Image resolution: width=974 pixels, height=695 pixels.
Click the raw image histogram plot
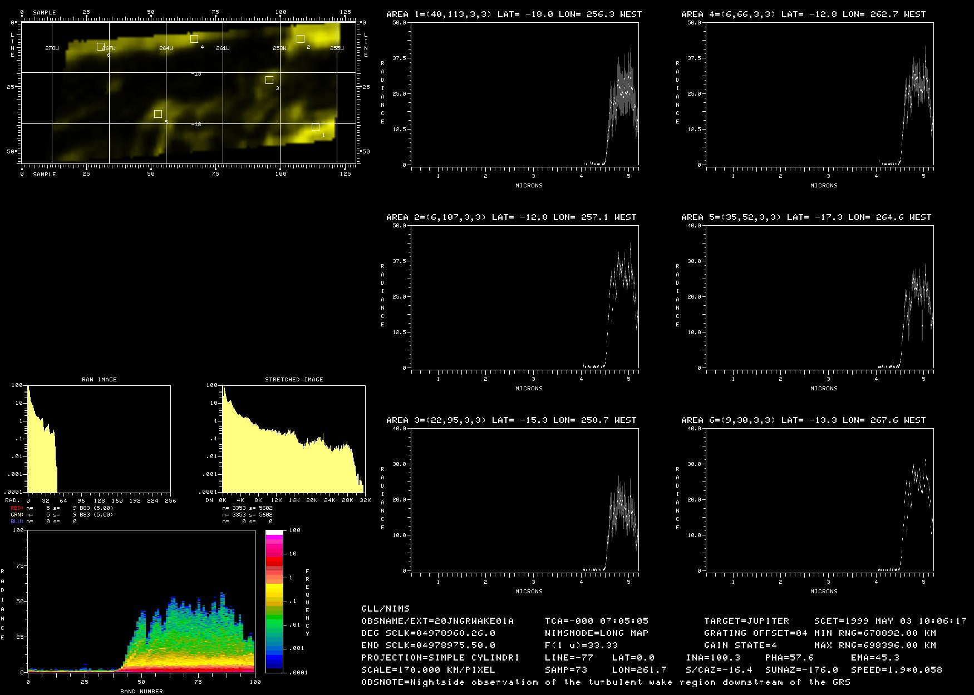point(99,439)
